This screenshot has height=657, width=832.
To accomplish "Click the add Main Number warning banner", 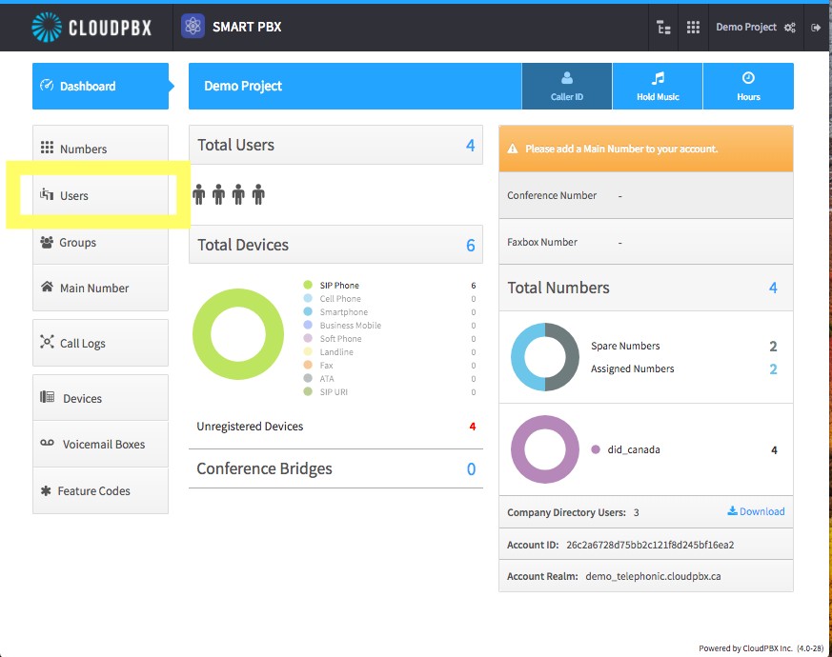I will tap(646, 149).
